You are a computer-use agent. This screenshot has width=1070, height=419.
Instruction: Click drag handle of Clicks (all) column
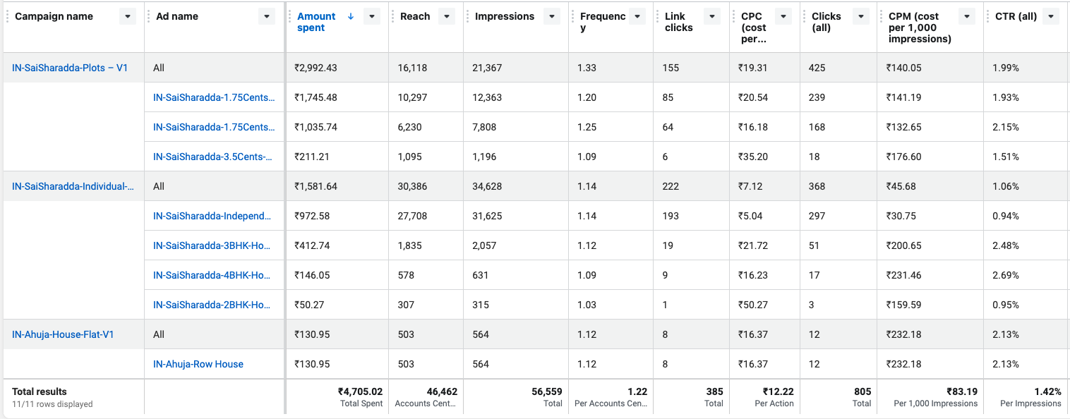804,16
